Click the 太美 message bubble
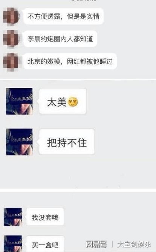The width and height of the screenshot is (156, 252). 63,101
